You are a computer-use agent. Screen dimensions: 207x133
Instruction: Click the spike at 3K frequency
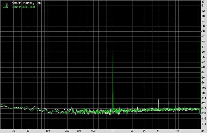[144, 106]
